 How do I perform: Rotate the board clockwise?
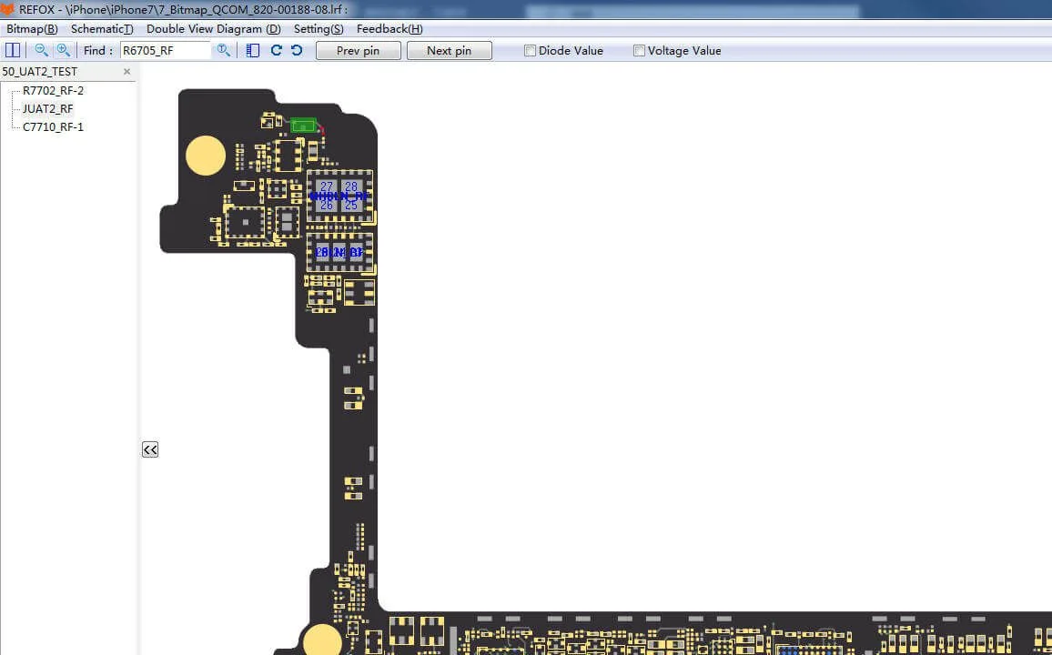[x=276, y=50]
